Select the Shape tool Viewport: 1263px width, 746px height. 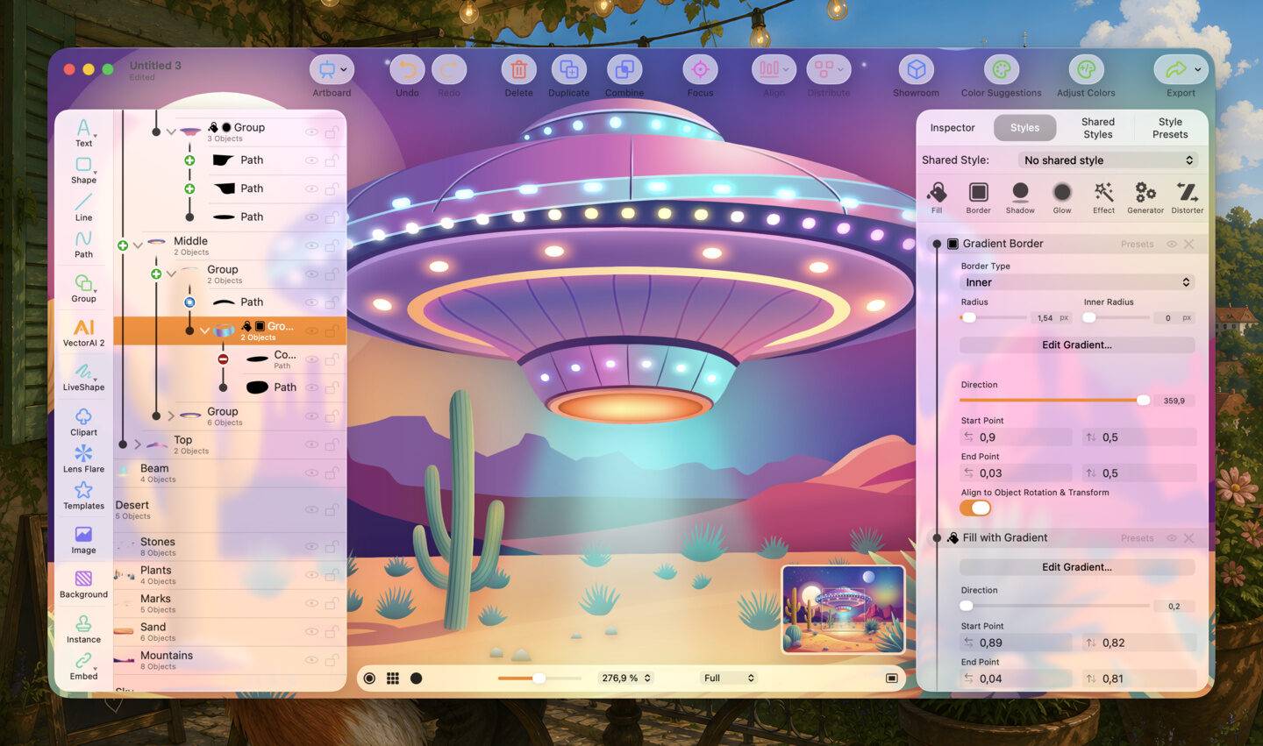pos(83,170)
